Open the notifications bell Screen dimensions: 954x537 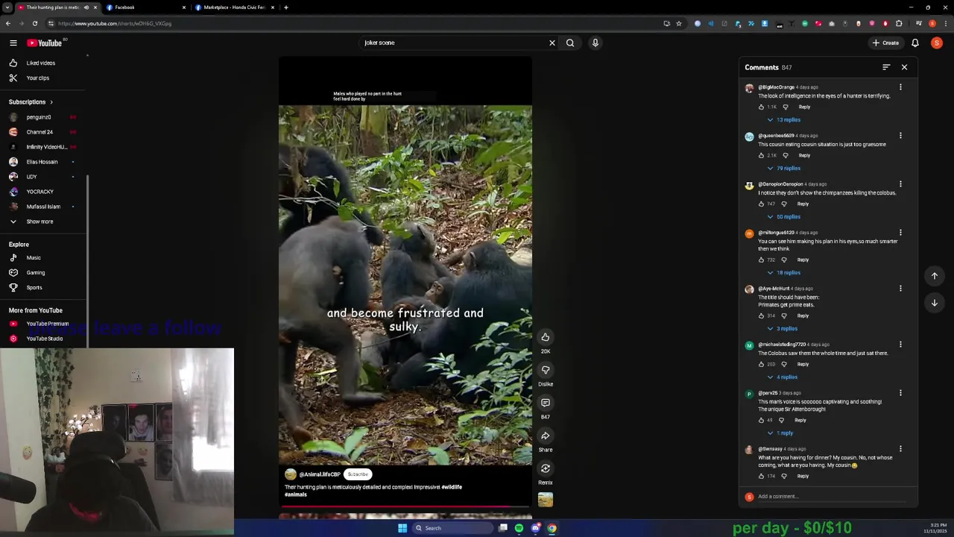(x=915, y=43)
